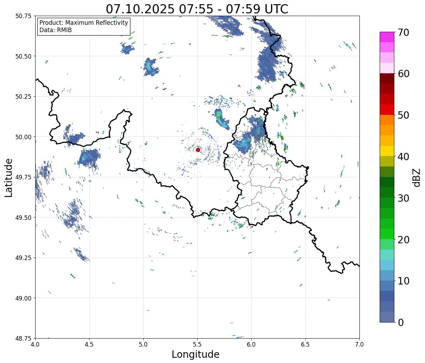425x363 pixels.
Task: Click the 'Product: Maximum Reflectivity' legend text
Action: point(84,23)
